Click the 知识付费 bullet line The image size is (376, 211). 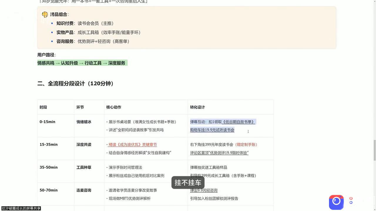[85, 23]
